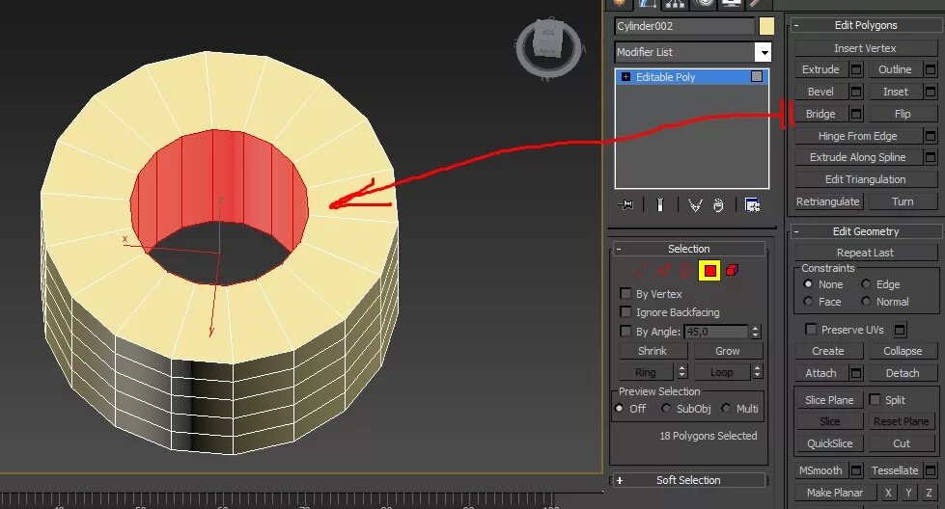Click the Collapse button

[x=903, y=351]
